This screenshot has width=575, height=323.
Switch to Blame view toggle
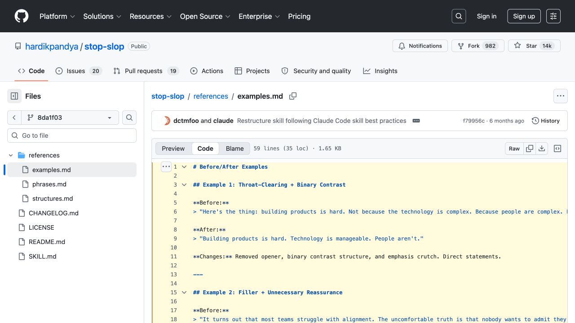pyautogui.click(x=234, y=148)
